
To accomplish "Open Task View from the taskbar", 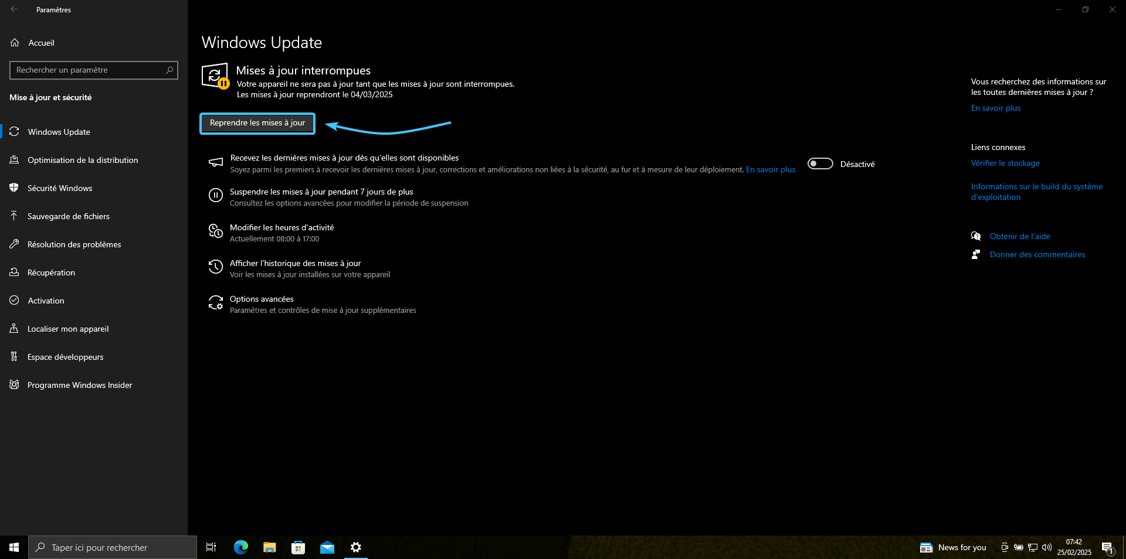I will point(211,547).
